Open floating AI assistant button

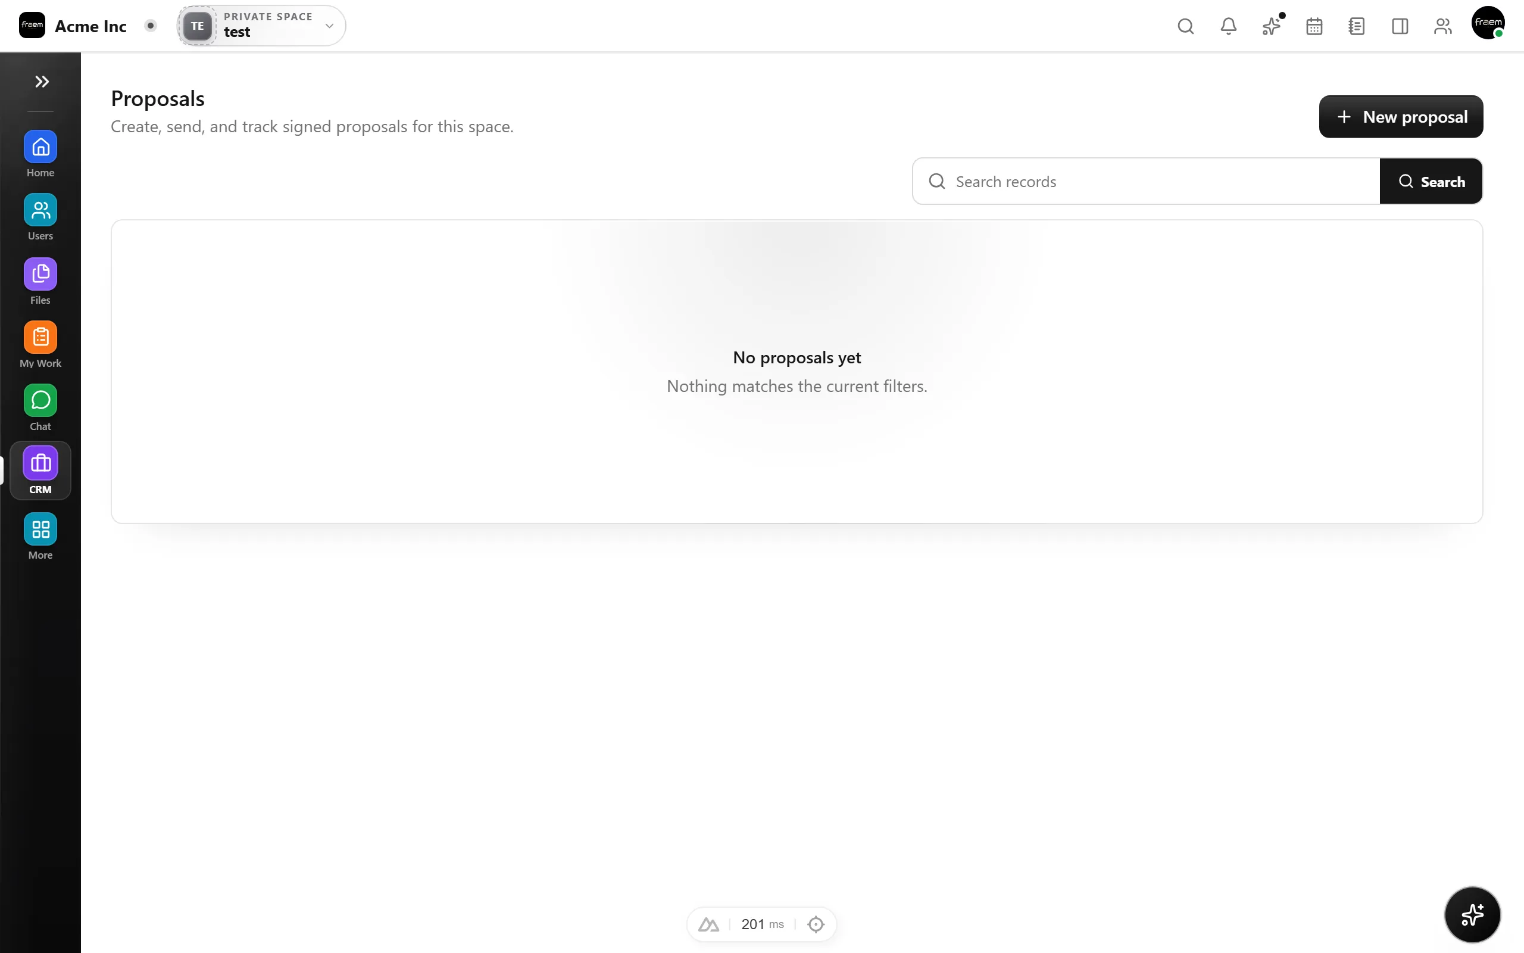(x=1472, y=914)
